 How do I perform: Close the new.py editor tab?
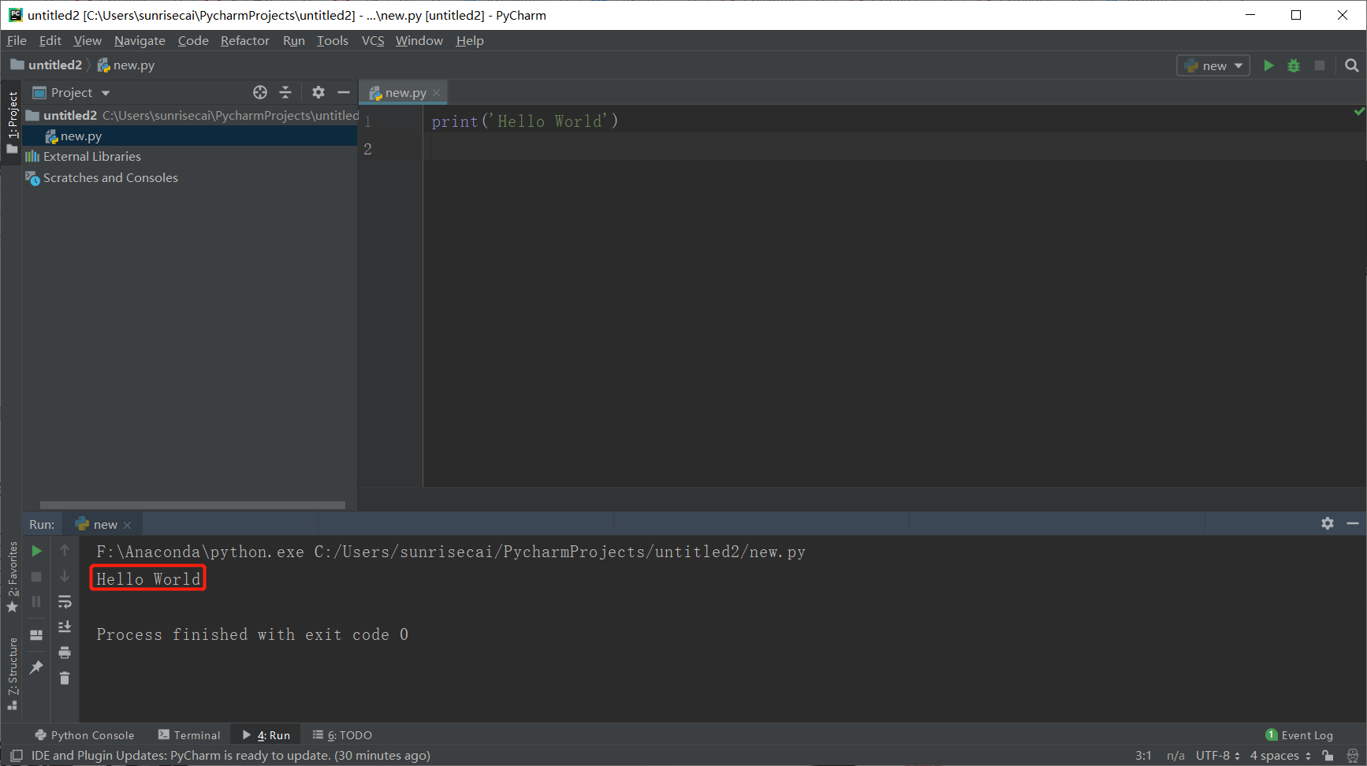[x=437, y=93]
